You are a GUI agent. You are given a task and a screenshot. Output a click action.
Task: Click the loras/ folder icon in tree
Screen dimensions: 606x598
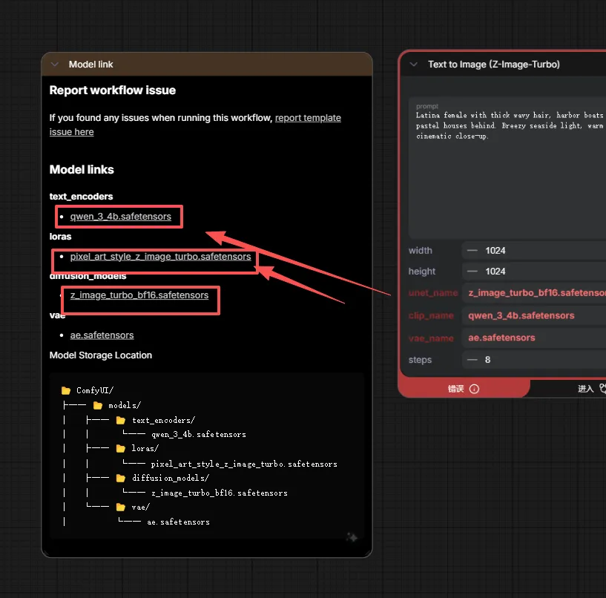point(121,448)
